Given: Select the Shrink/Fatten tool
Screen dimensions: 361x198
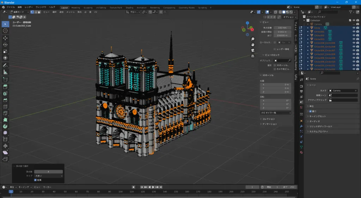Looking at the screenshot, I should 5,146.
